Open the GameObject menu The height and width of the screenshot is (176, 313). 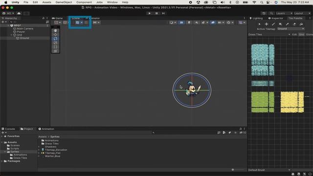pos(64,2)
